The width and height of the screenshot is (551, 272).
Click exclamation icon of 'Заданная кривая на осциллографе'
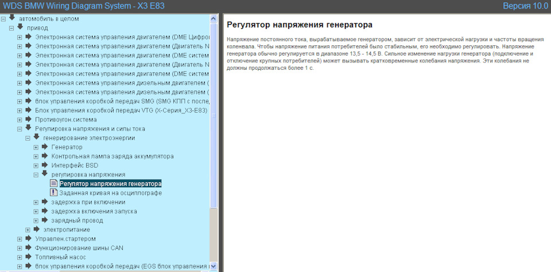point(53,192)
